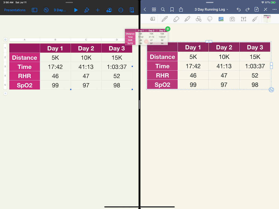The width and height of the screenshot is (279, 209).
Task: Select the Highlighter tool
Action: coord(187,19)
